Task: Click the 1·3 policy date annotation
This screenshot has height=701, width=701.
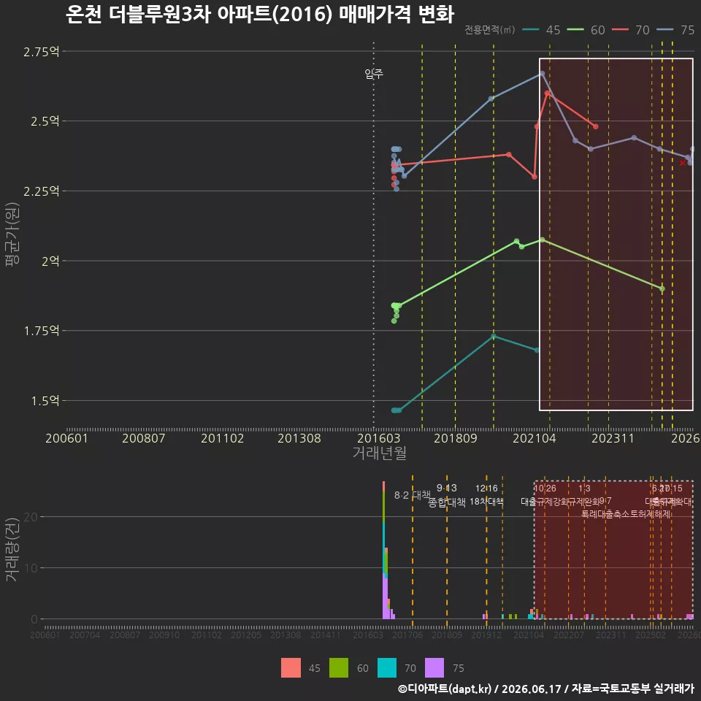Action: [584, 489]
